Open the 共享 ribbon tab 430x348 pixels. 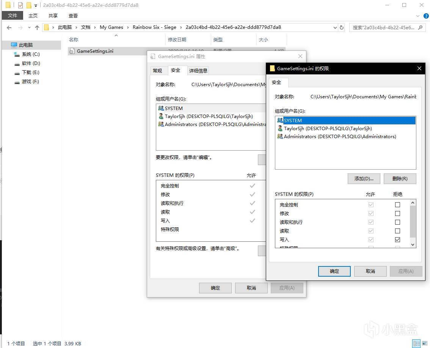tap(53, 16)
